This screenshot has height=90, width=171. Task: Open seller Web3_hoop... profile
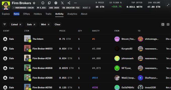pos(128,78)
